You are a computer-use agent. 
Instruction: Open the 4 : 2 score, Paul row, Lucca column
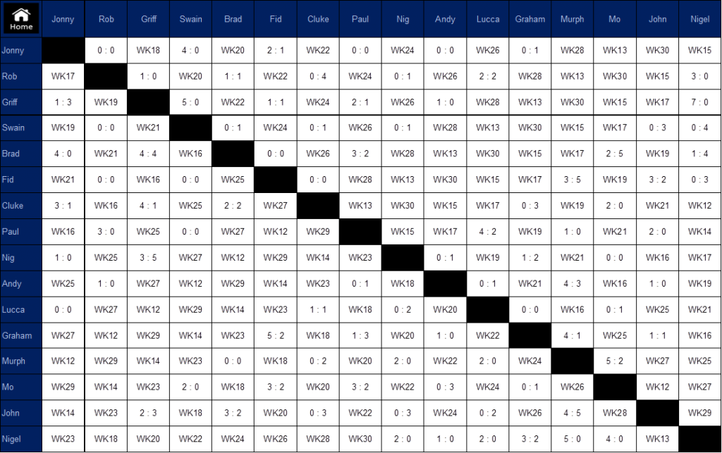point(488,232)
